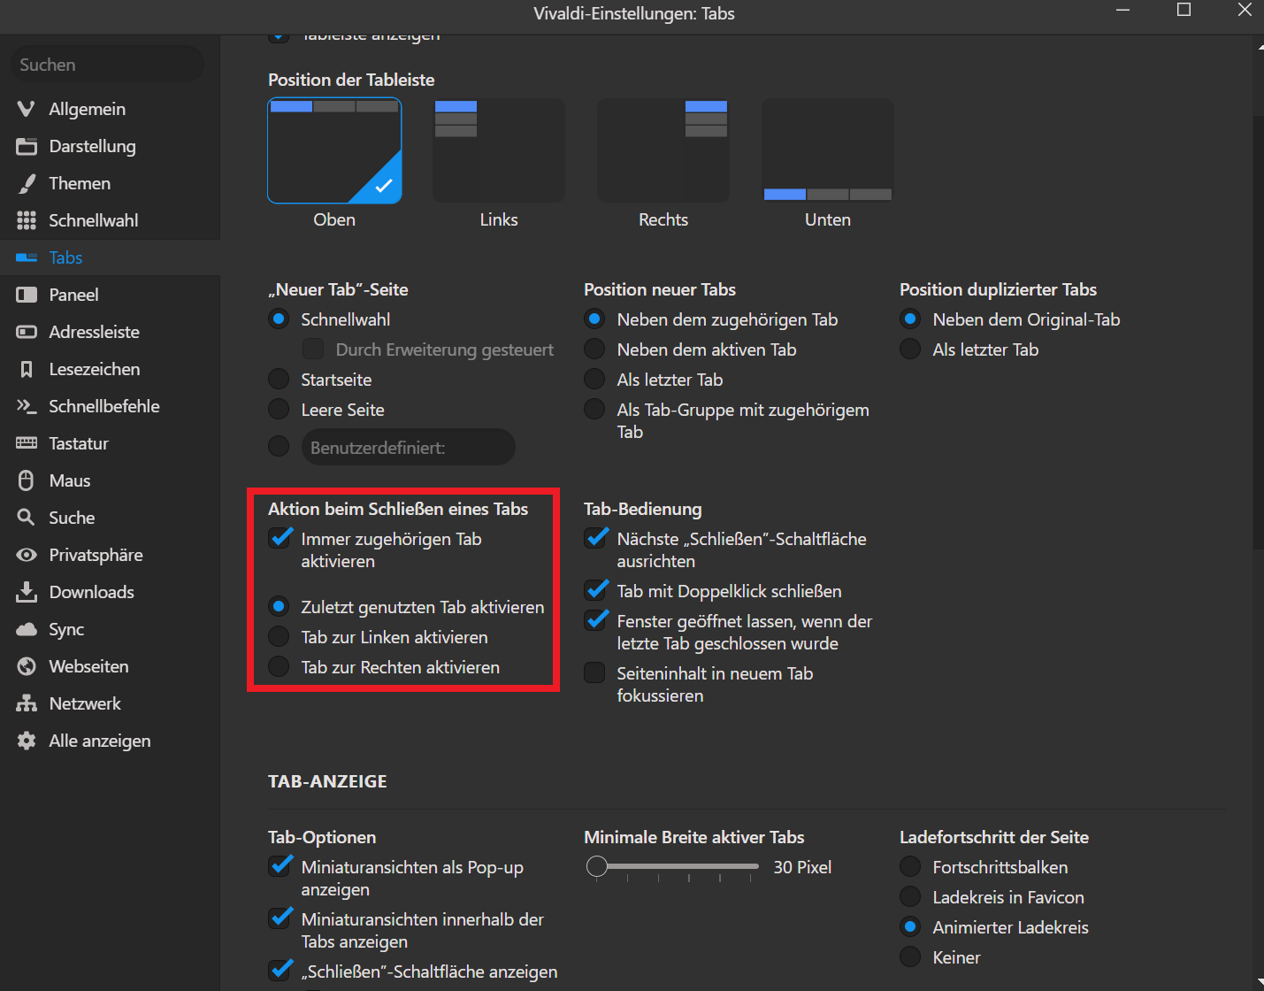Screen dimensions: 1264x991
Task: Click the Webseiten globe icon
Action: [27, 666]
